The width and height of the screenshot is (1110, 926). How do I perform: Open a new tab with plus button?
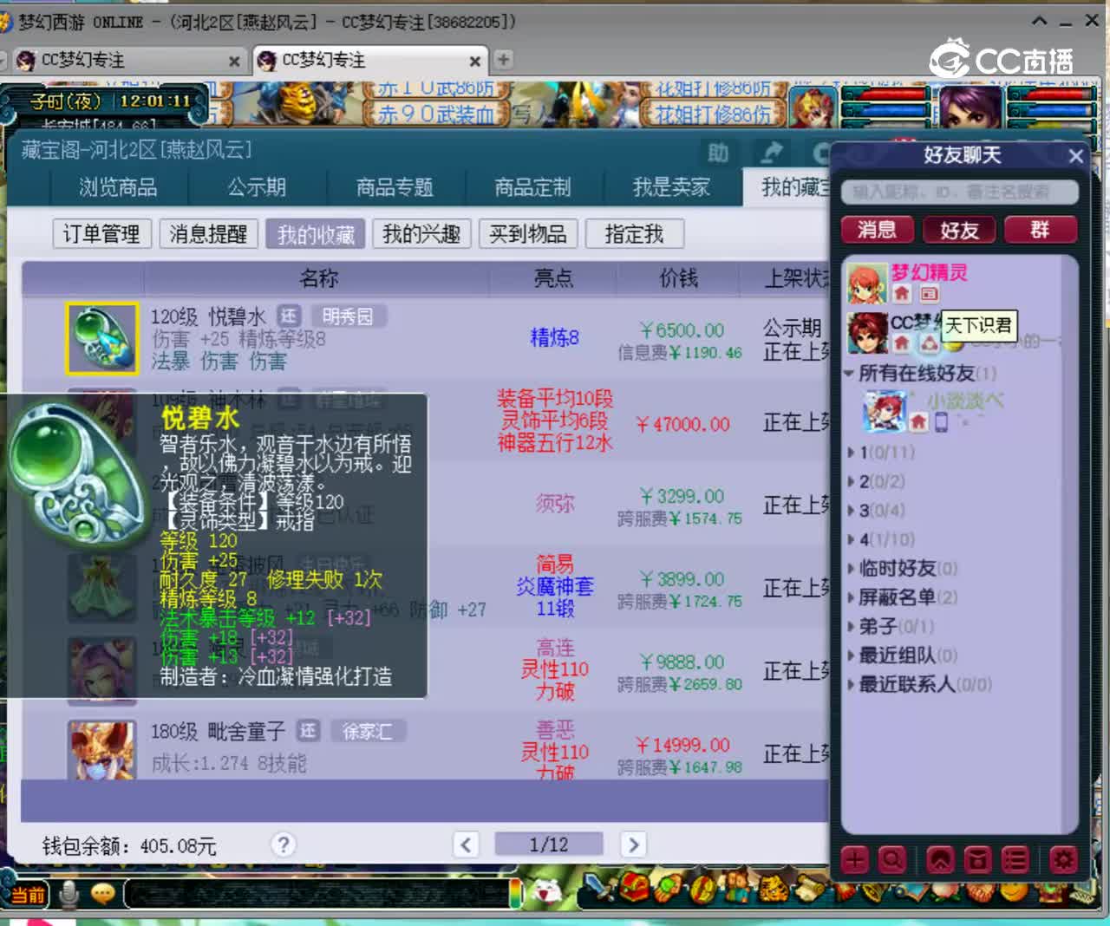point(504,60)
